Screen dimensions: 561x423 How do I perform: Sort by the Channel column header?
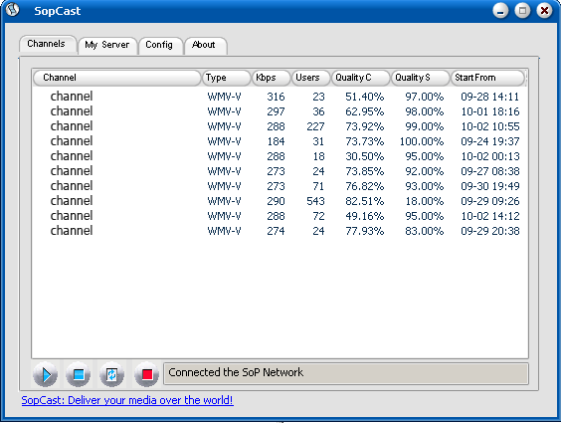116,78
